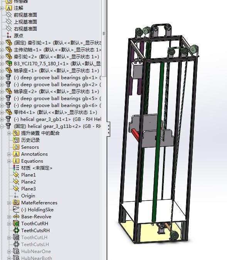This screenshot has height=260, width=227.
Task: Click the TeethCutsRH pattern icon
Action: point(16,231)
